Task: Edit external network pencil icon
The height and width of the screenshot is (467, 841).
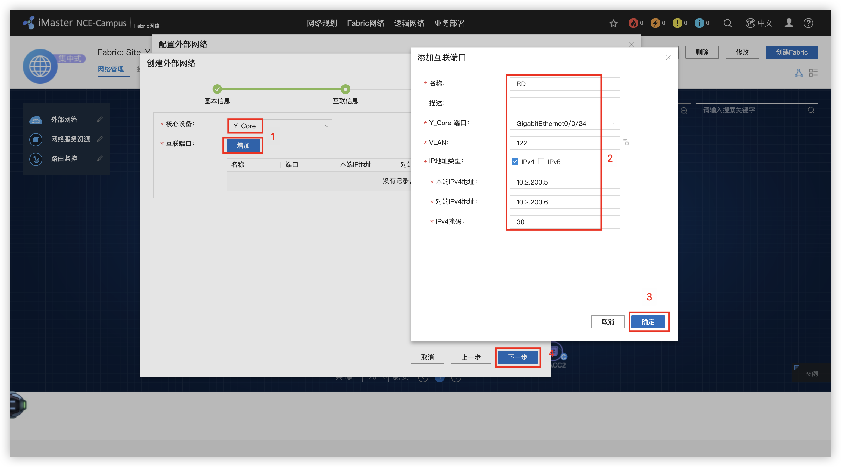Action: [100, 120]
